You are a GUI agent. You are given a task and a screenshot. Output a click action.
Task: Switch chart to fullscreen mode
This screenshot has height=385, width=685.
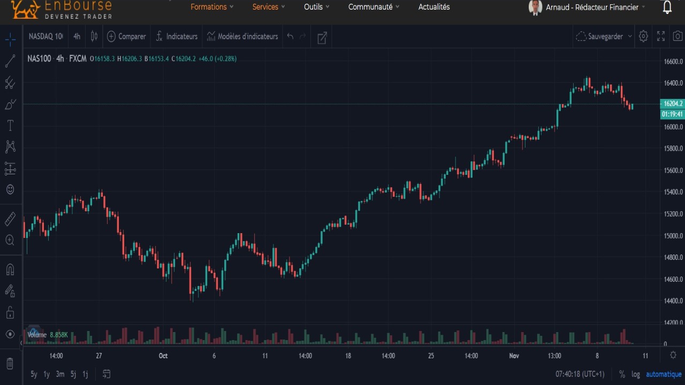point(661,36)
